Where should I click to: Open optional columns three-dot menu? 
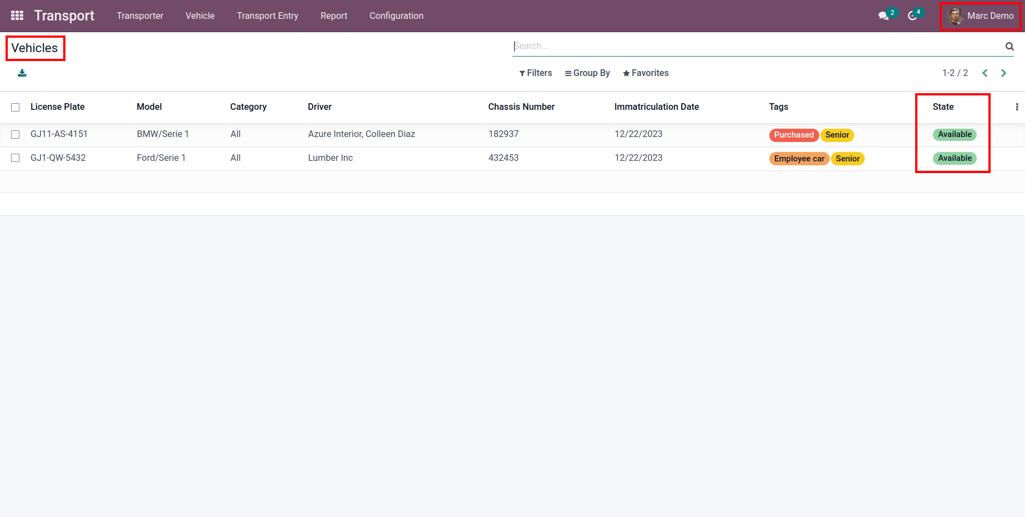point(1017,107)
